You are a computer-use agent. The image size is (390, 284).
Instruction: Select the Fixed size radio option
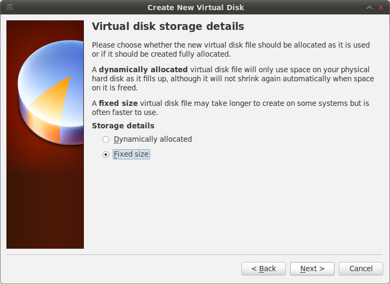point(106,155)
